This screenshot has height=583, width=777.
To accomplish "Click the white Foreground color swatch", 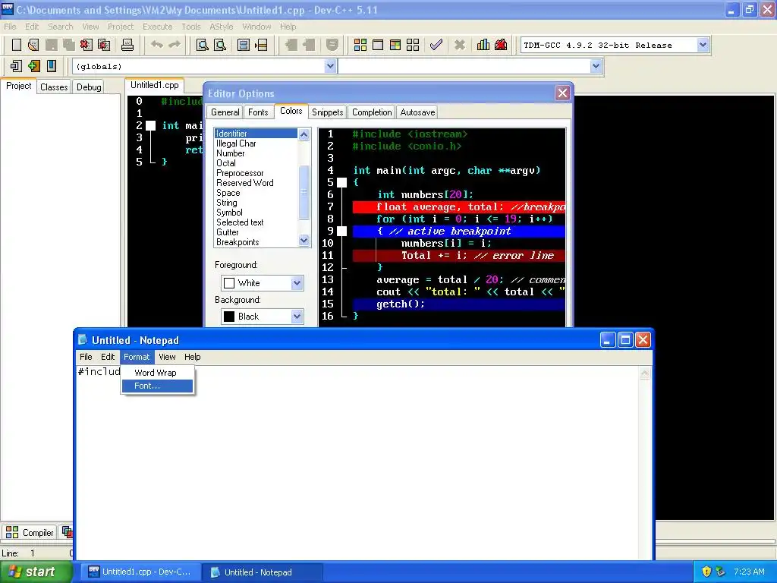I will (x=229, y=283).
